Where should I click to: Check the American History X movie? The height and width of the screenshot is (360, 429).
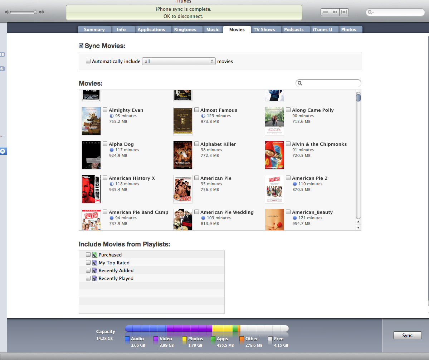click(x=105, y=178)
